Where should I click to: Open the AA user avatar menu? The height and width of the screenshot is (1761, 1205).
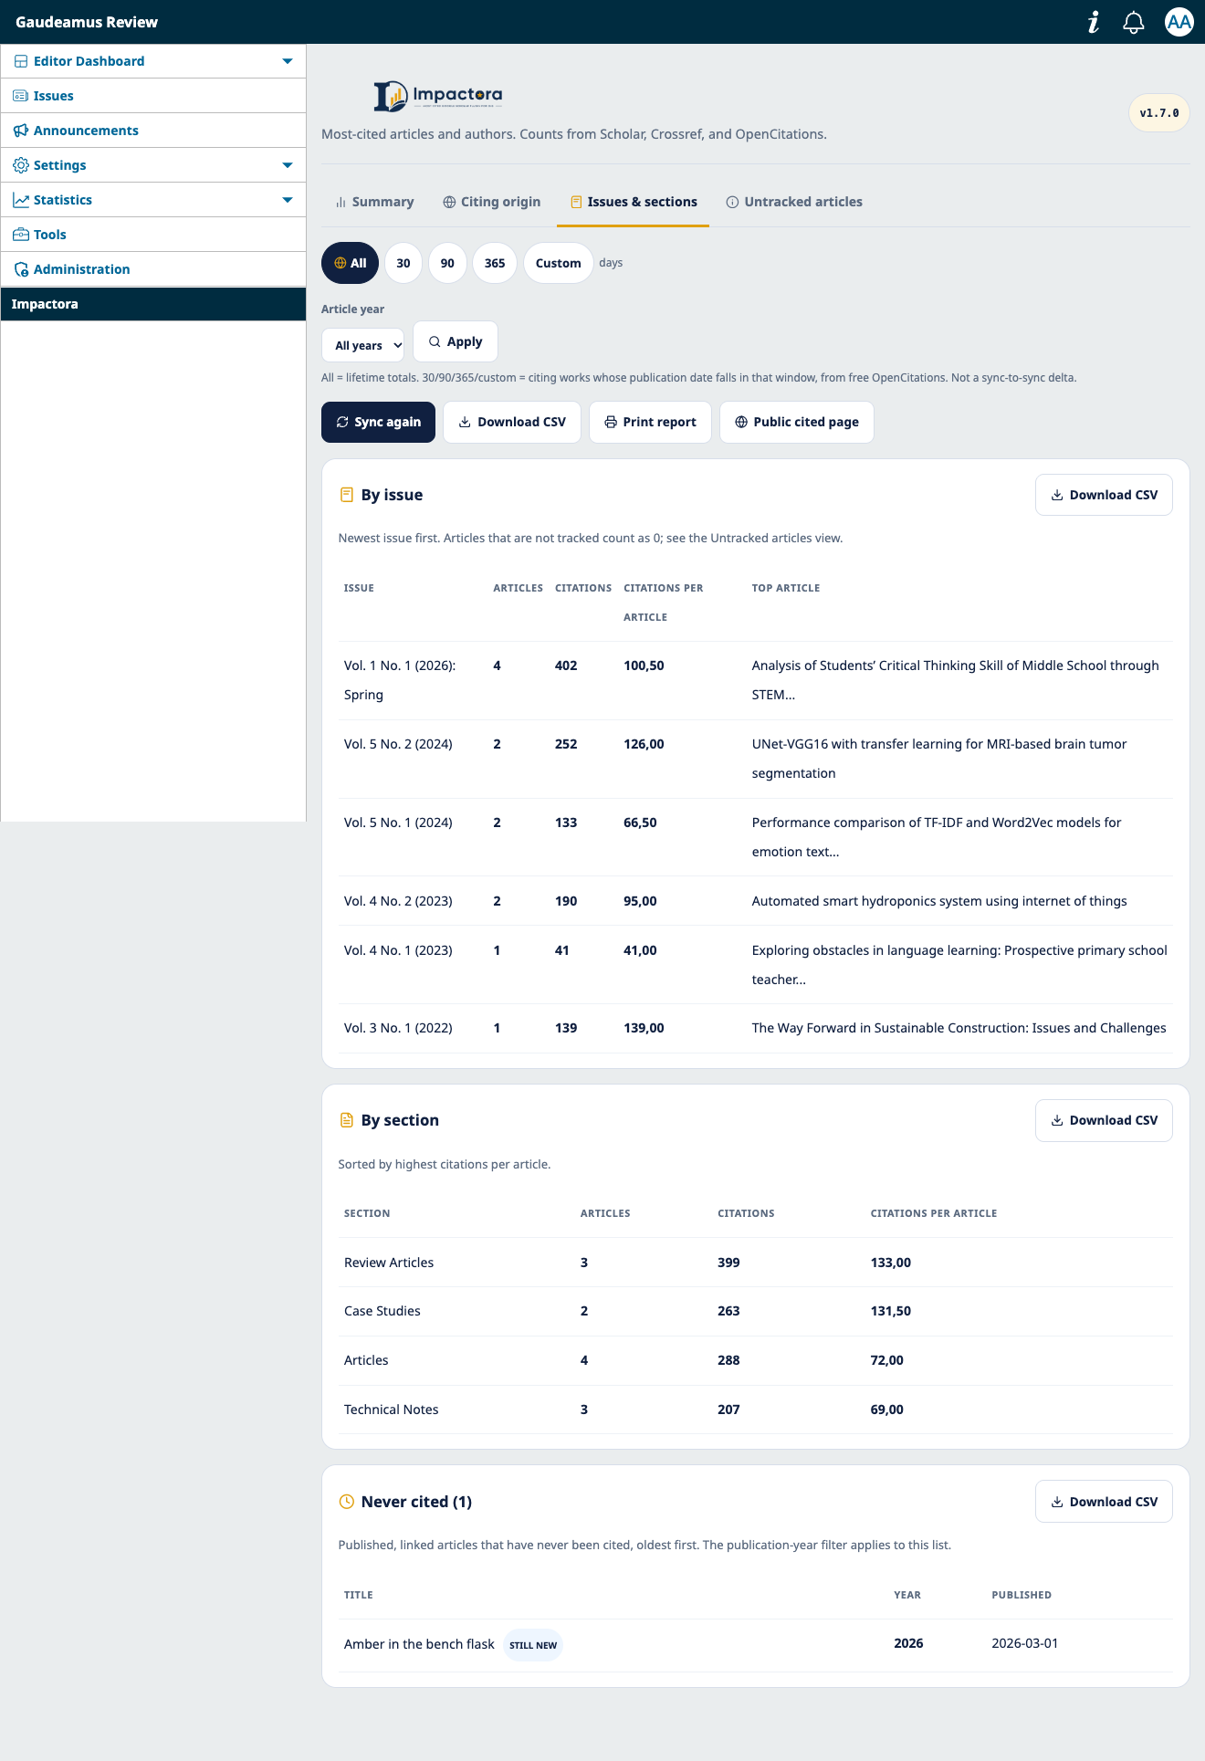(1179, 22)
